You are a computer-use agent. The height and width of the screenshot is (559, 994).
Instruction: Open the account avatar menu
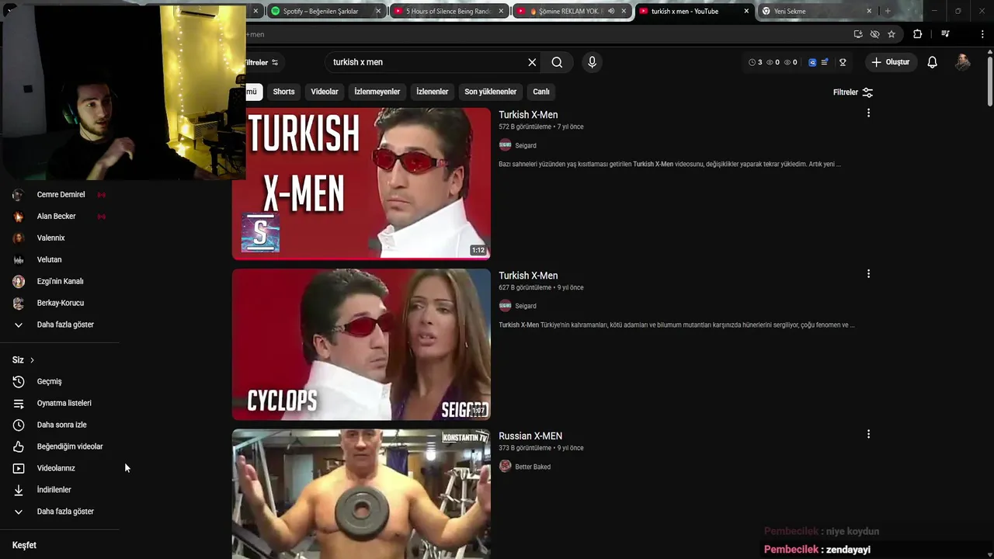tap(963, 62)
